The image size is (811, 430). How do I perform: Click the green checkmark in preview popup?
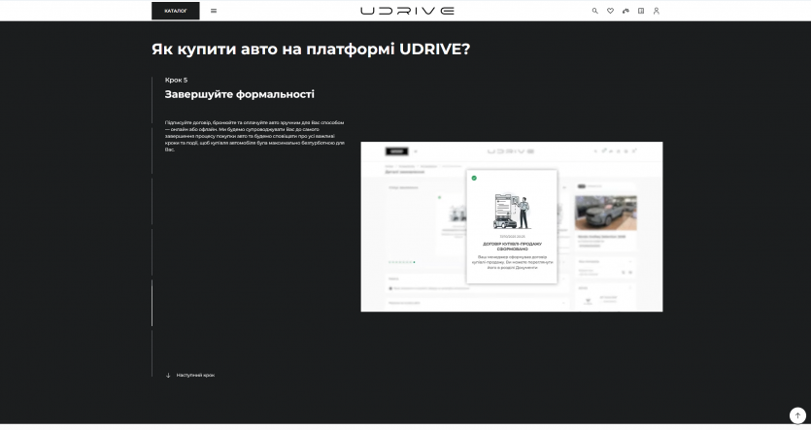point(474,178)
